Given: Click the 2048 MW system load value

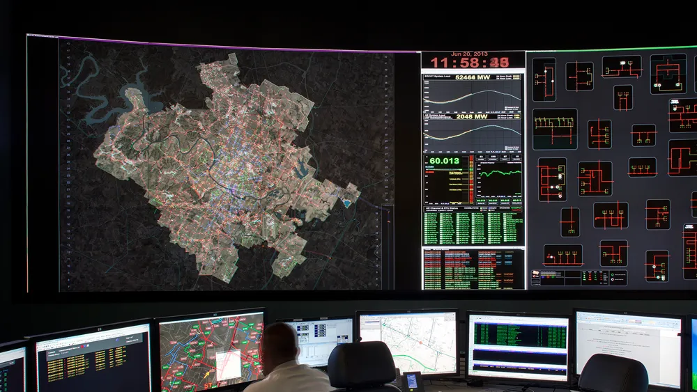Looking at the screenshot, I should (471, 117).
